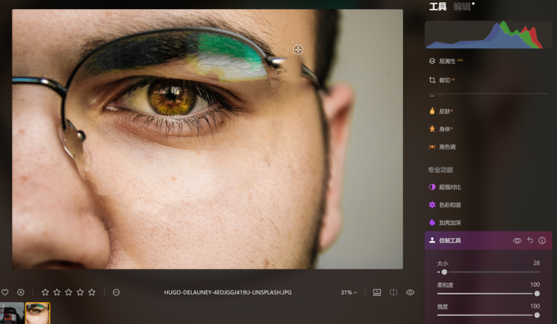The width and height of the screenshot is (557, 324).
Task: Reset the 仿制工具 with the undo arrow
Action: (530, 241)
